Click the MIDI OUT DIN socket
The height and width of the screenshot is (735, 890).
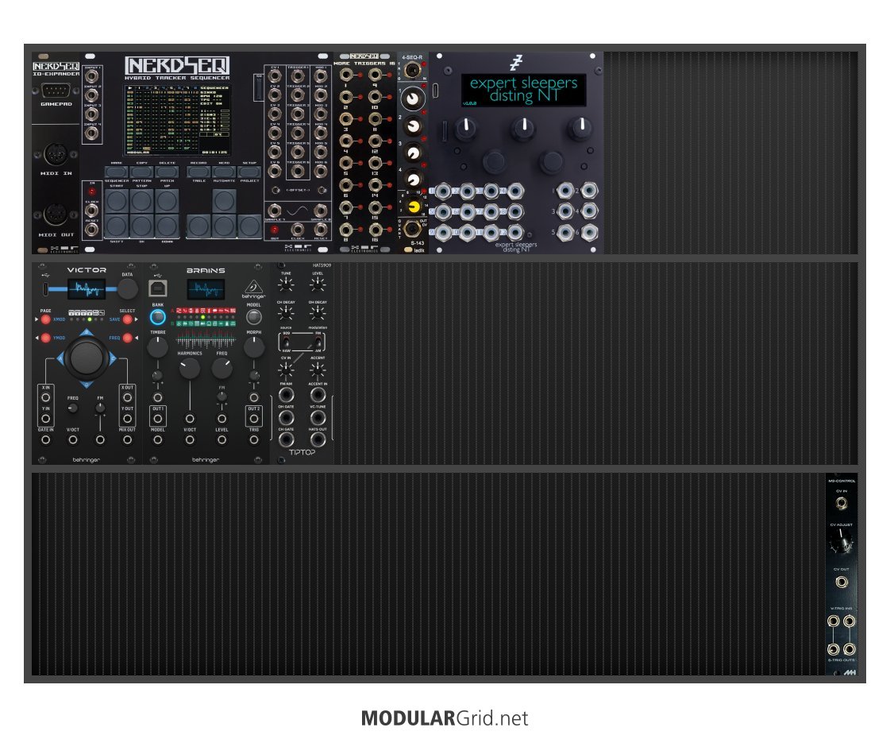click(x=56, y=215)
